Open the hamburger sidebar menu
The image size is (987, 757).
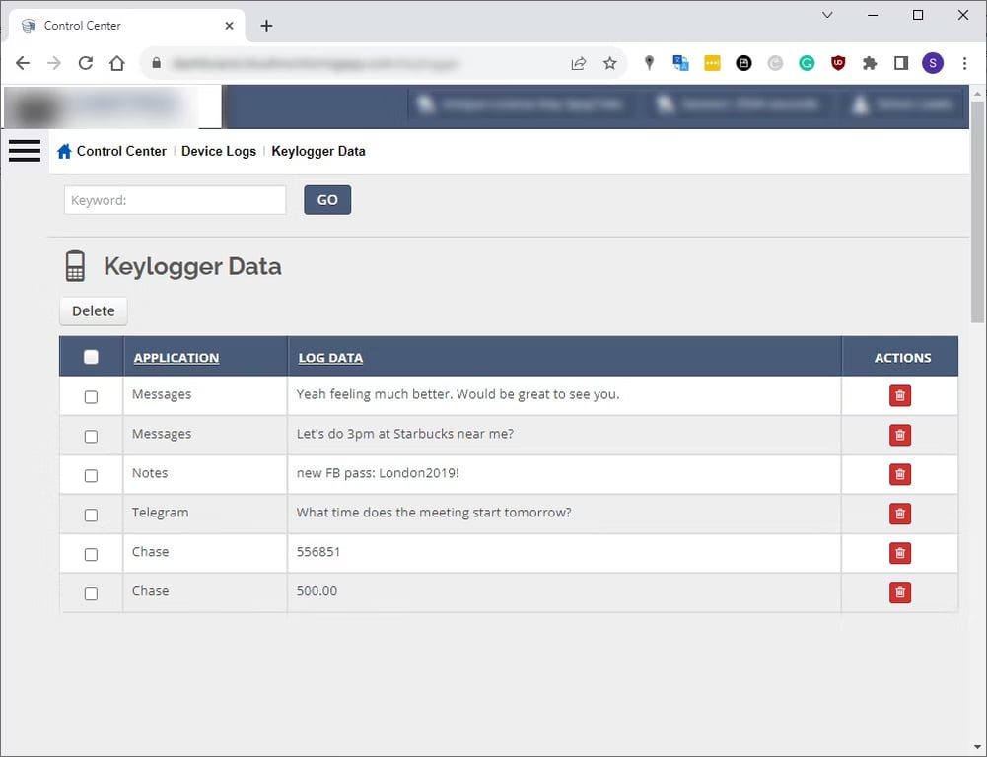coord(25,150)
